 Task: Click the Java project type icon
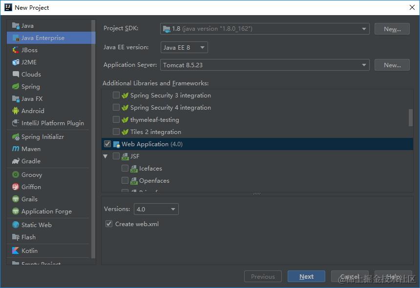[16, 26]
